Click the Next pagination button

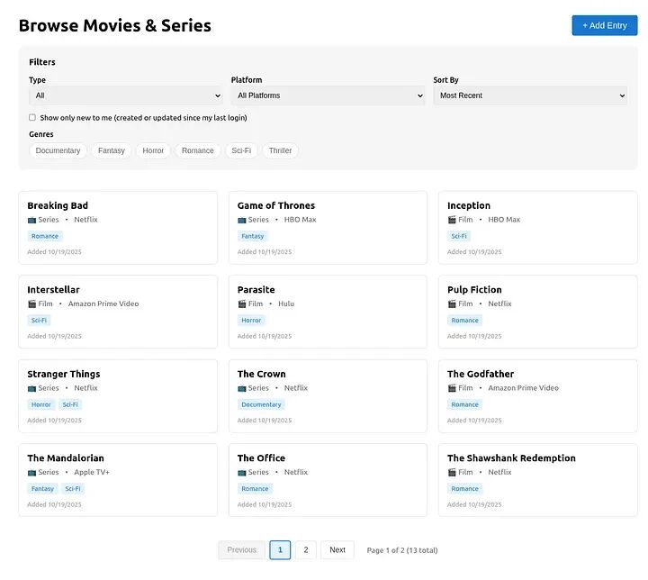[x=337, y=549]
